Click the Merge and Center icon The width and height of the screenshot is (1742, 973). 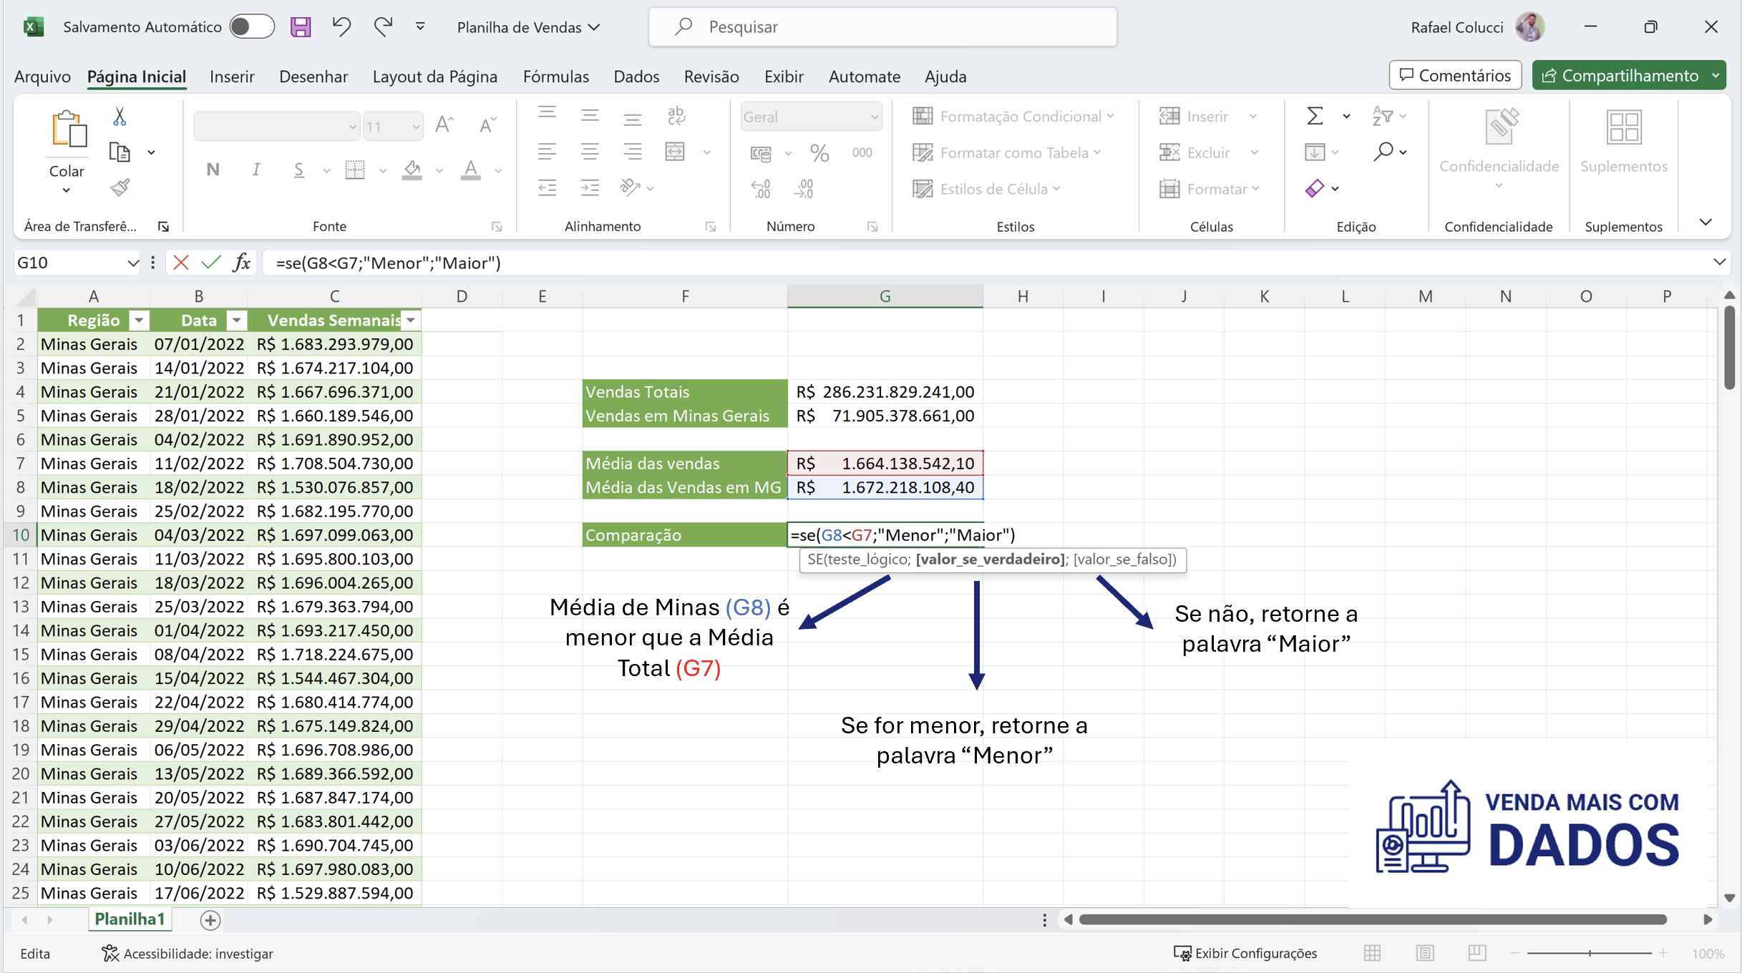coord(675,152)
